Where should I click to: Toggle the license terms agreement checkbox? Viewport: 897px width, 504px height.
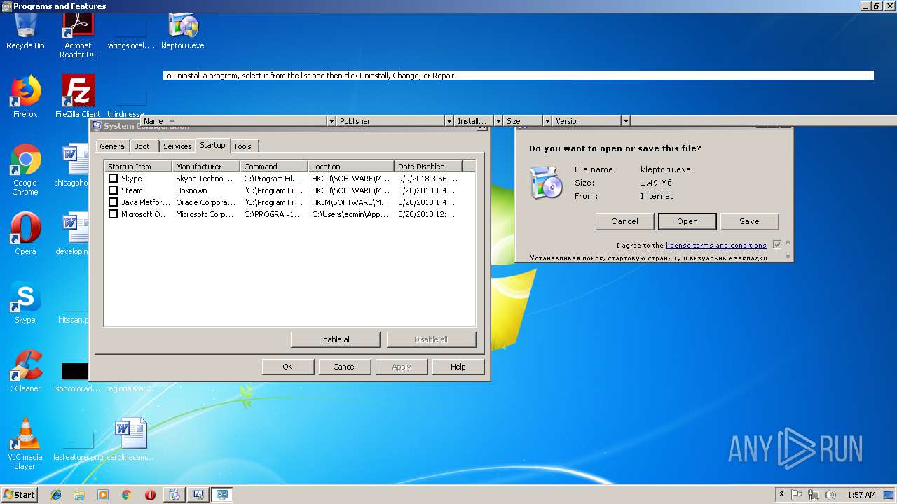coord(776,245)
